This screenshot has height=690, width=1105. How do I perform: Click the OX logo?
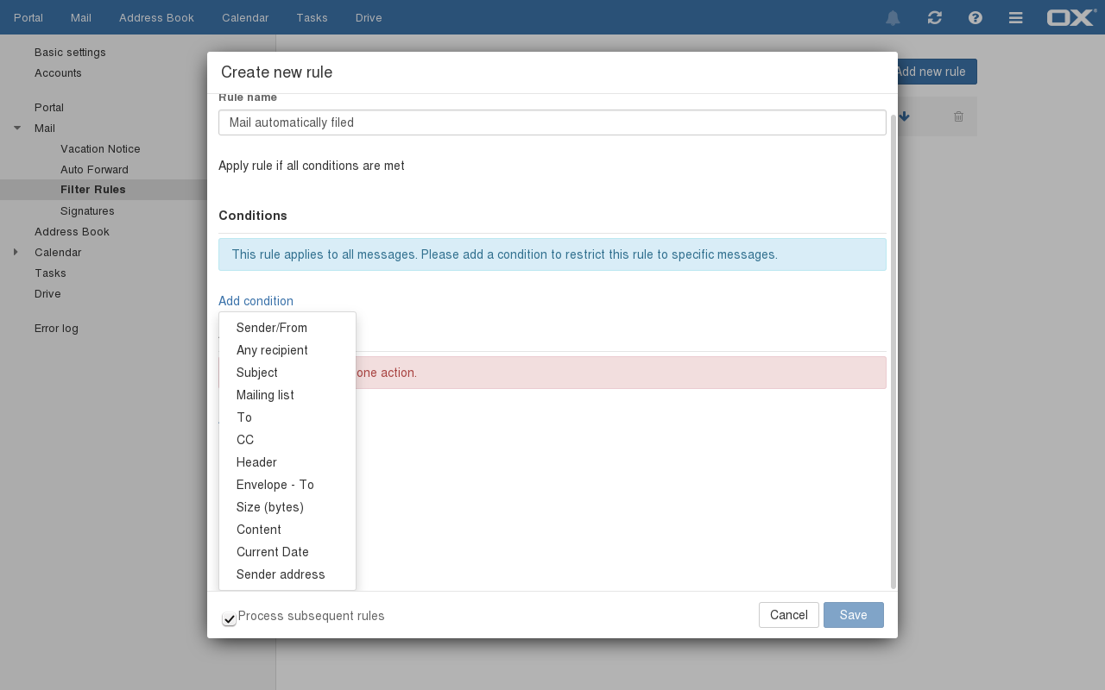pos(1070,18)
